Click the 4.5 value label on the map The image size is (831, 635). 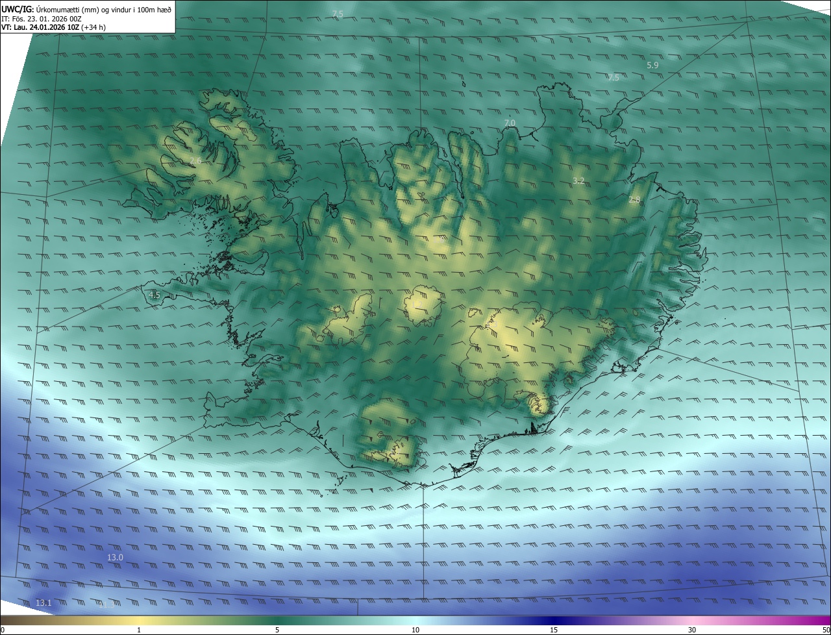coord(155,295)
